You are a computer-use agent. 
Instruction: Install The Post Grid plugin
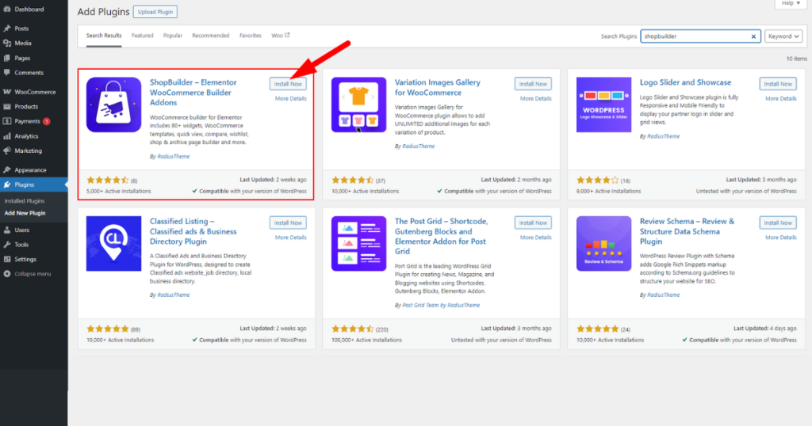[x=533, y=223]
